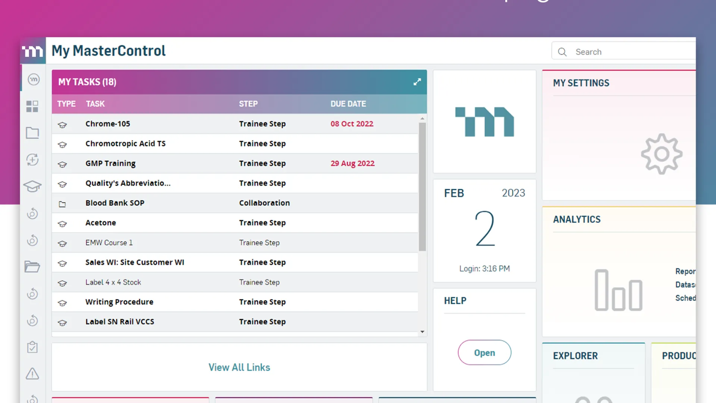Click the training icon on Acetone row
Viewport: 716px width, 403px height.
(x=62, y=224)
